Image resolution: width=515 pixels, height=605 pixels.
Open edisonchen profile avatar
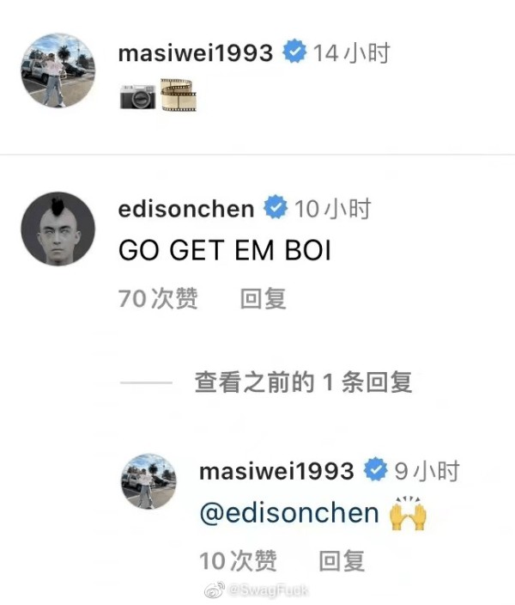click(x=58, y=229)
